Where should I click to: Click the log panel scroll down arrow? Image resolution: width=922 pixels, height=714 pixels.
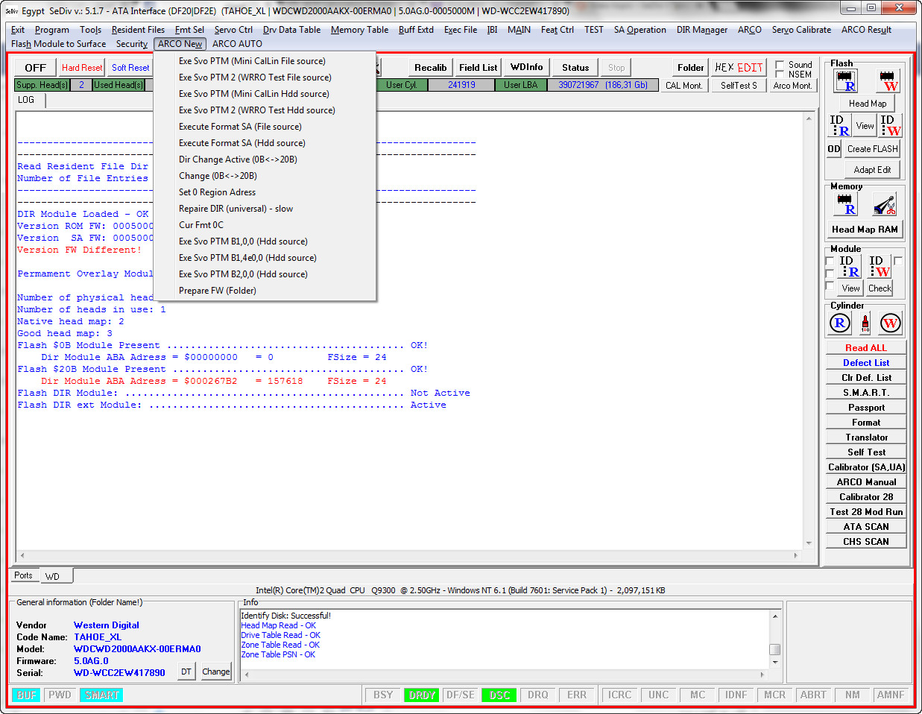click(x=809, y=543)
